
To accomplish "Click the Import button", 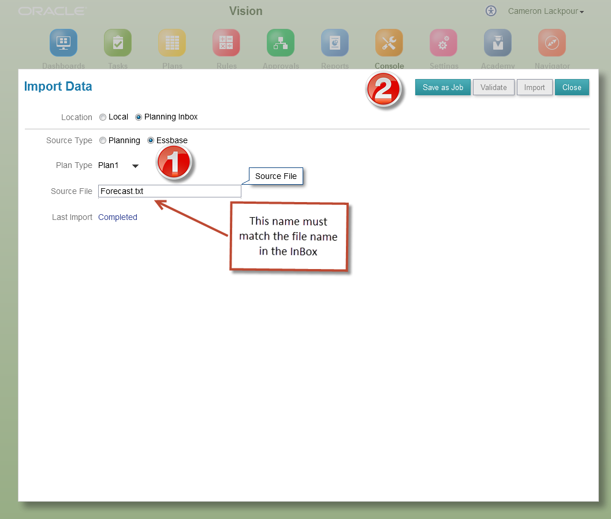I will pos(534,87).
